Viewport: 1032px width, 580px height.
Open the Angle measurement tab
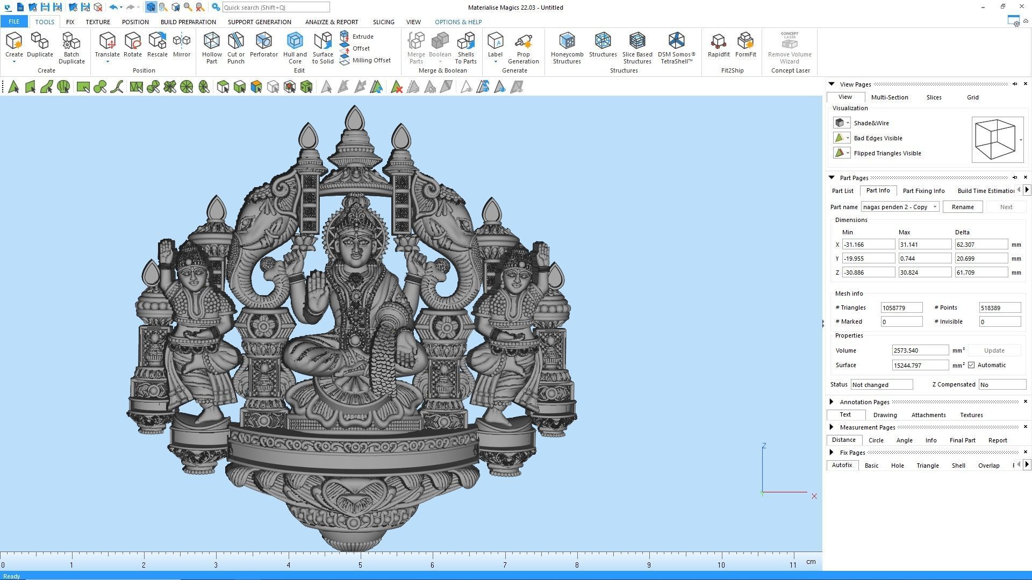pyautogui.click(x=904, y=440)
